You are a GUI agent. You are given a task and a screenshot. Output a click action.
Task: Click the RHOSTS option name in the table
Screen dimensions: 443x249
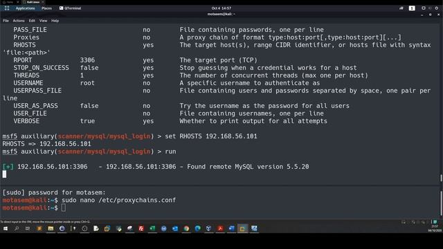[x=25, y=45]
